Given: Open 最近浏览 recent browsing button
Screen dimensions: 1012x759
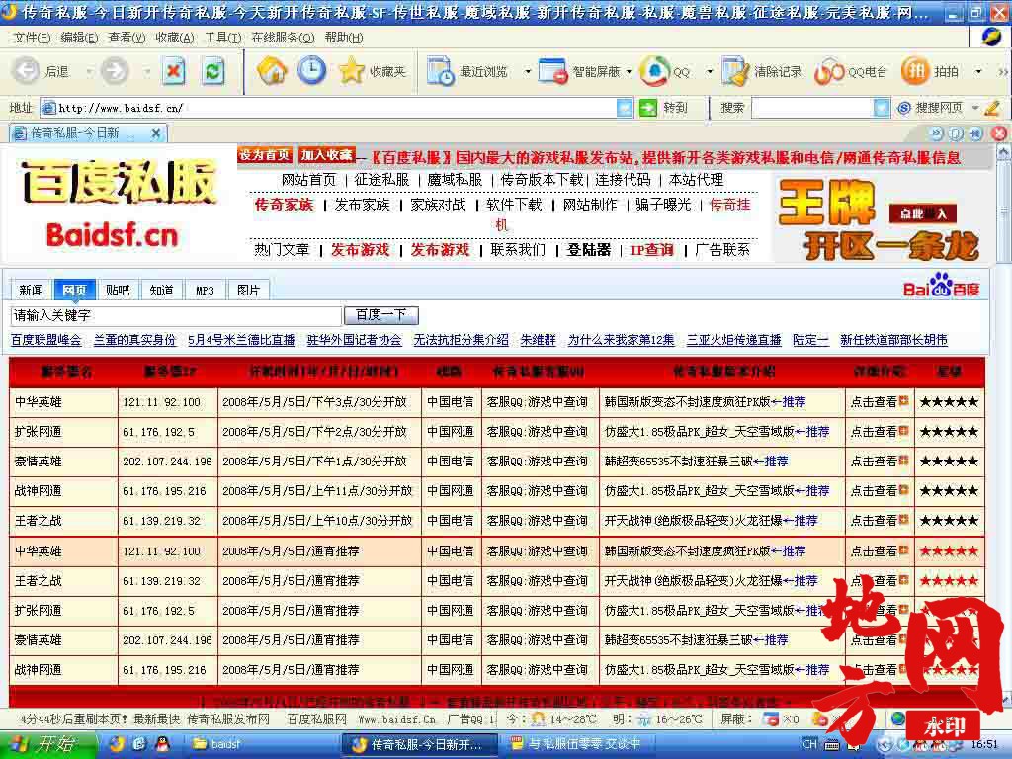Looking at the screenshot, I should pos(467,71).
